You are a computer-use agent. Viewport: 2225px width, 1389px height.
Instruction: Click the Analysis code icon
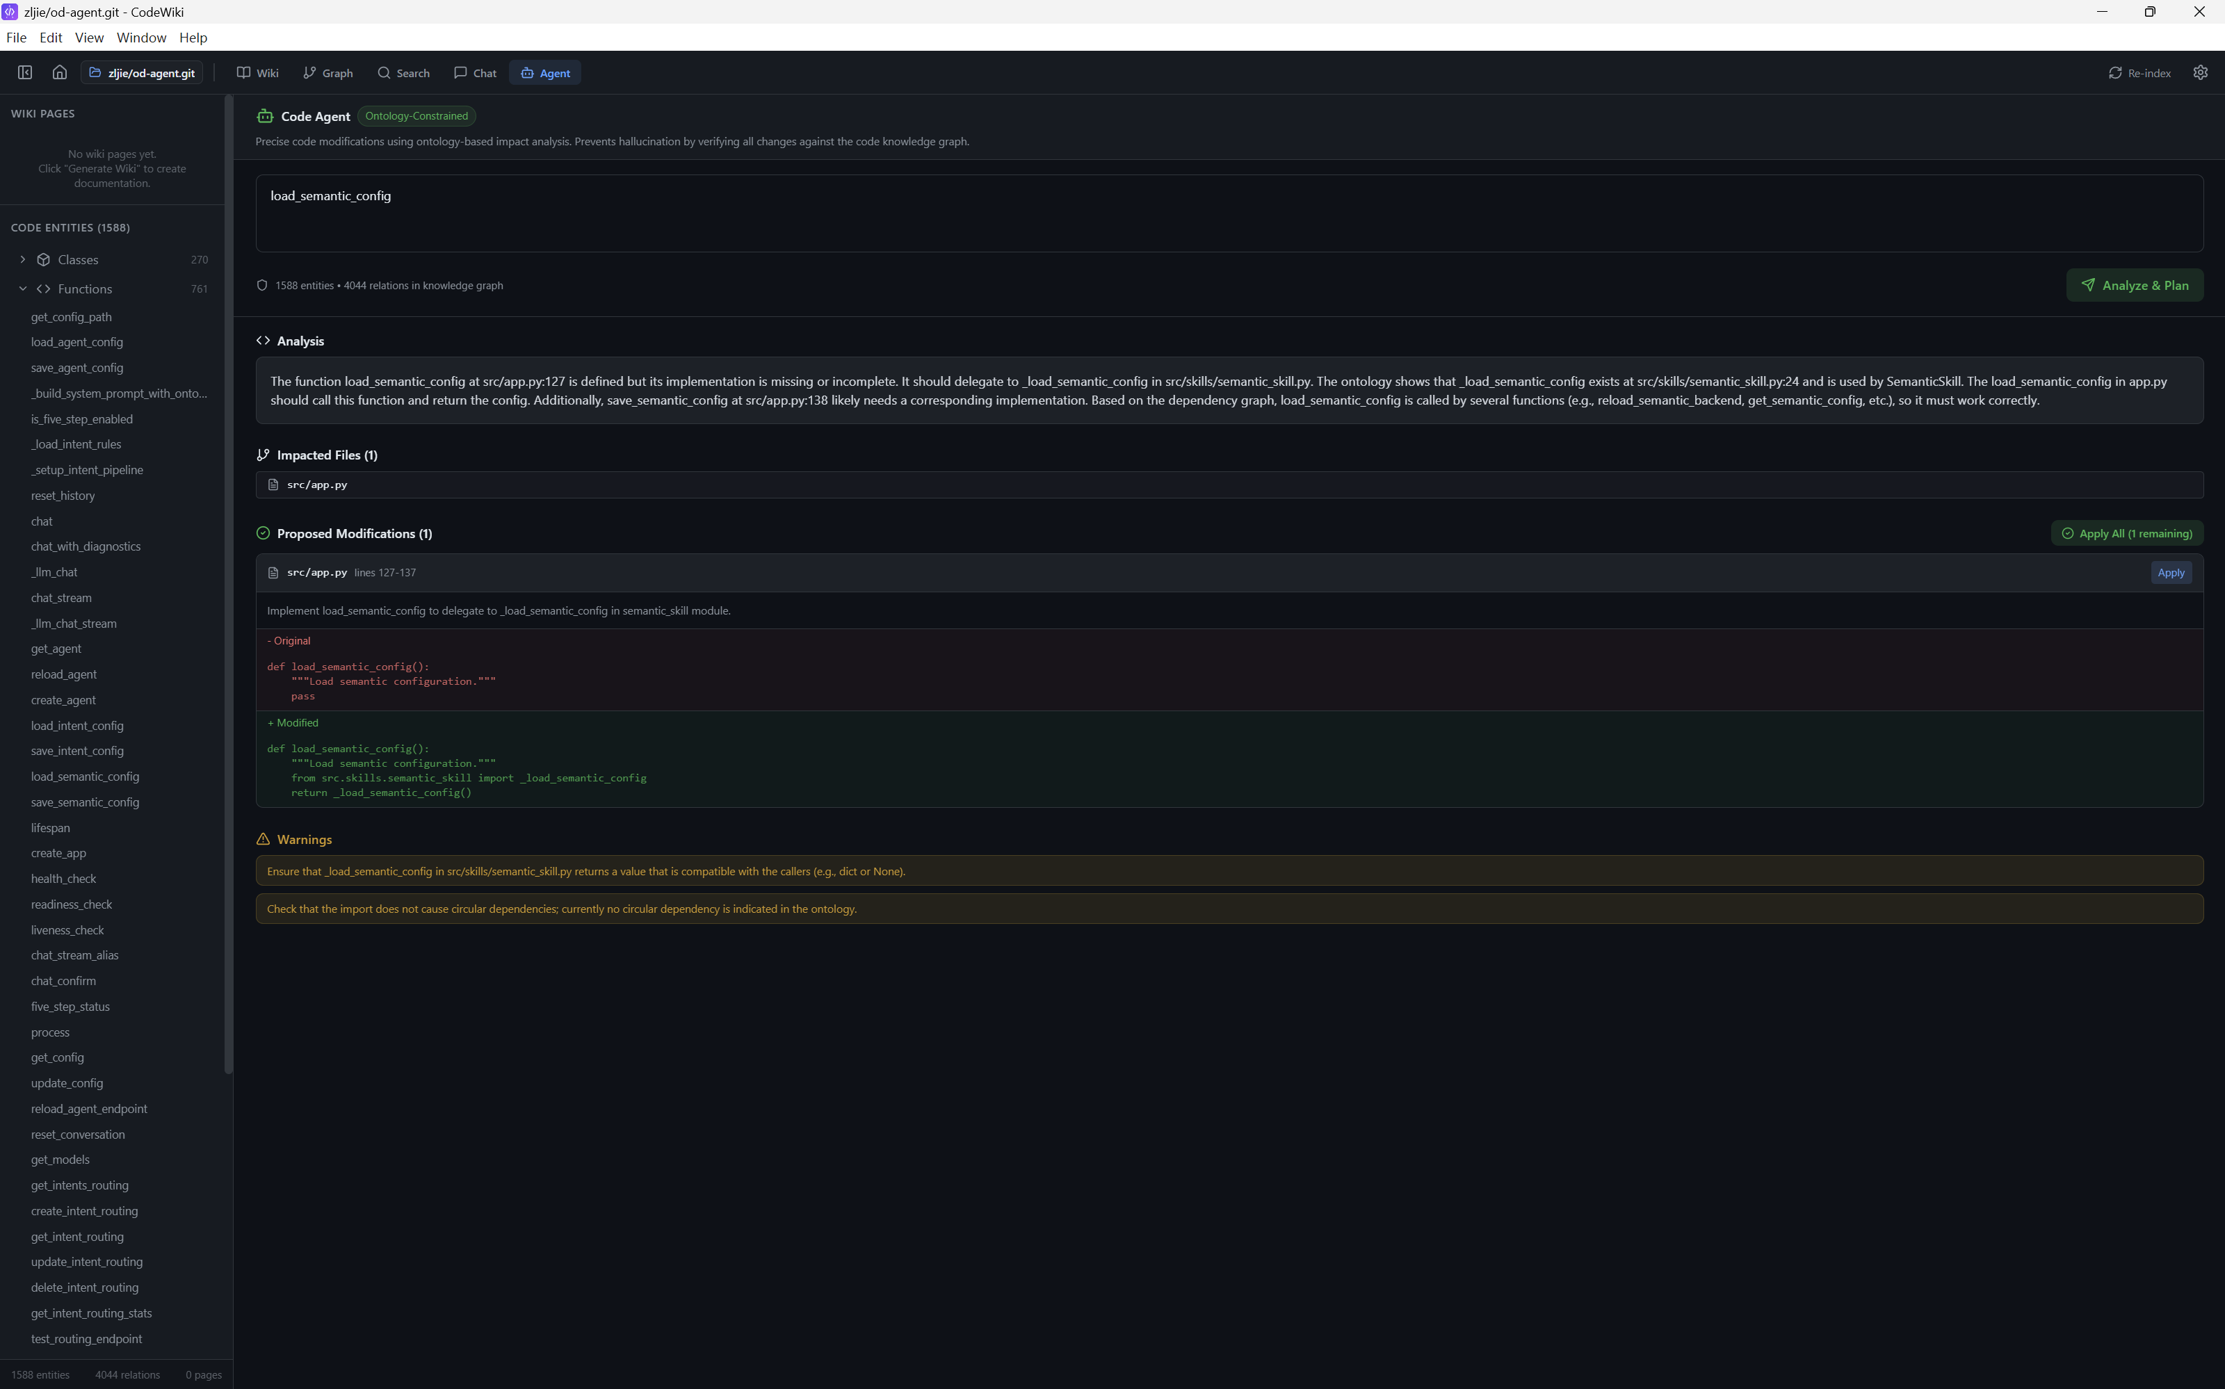263,341
